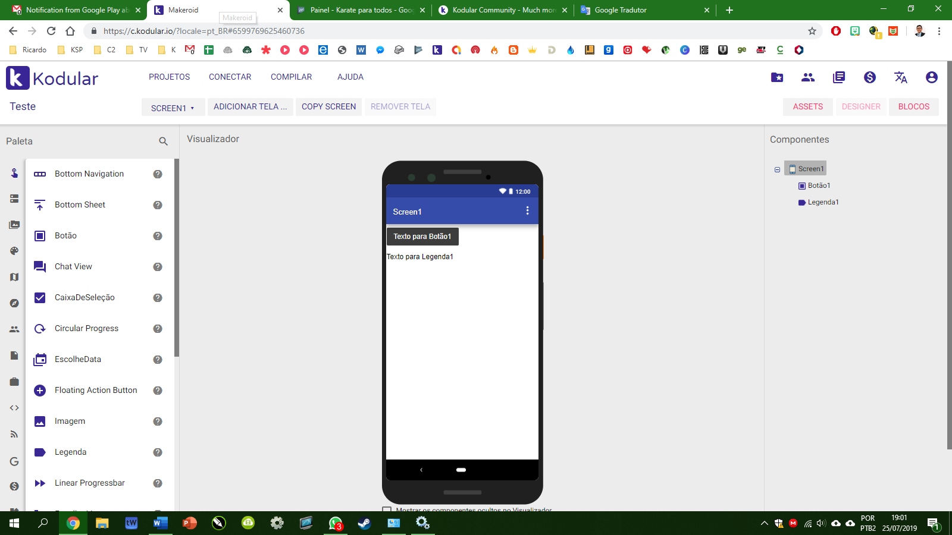The image size is (952, 535).
Task: Collapse the Screen1 component tree node
Action: tap(777, 169)
